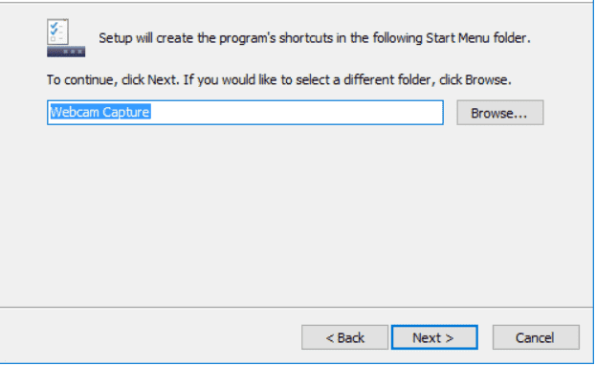The height and width of the screenshot is (366, 596).
Task: Click the words 'Start Menu folder' in header text
Action: (x=476, y=38)
